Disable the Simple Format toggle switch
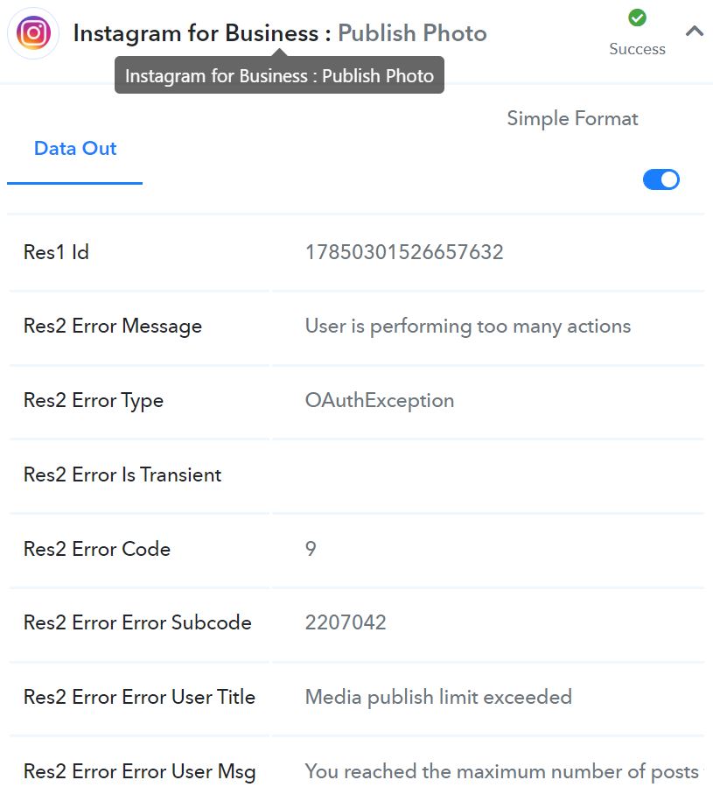Viewport: 713px width, 794px height. [661, 179]
